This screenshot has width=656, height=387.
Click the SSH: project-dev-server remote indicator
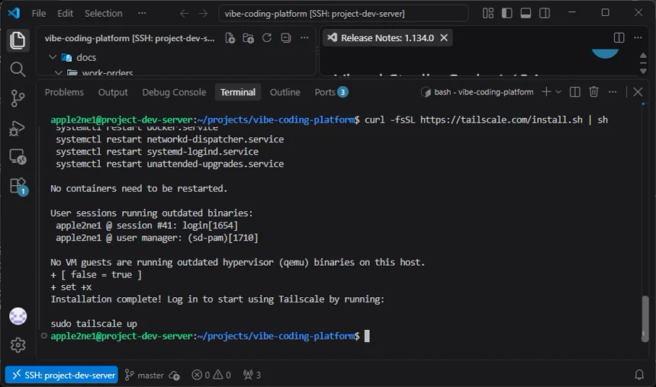[62, 375]
